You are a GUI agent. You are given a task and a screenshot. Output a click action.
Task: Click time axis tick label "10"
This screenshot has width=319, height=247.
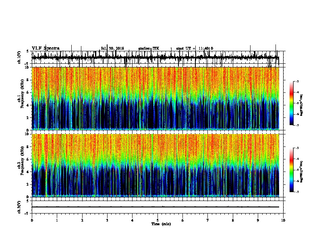[x=283, y=220]
